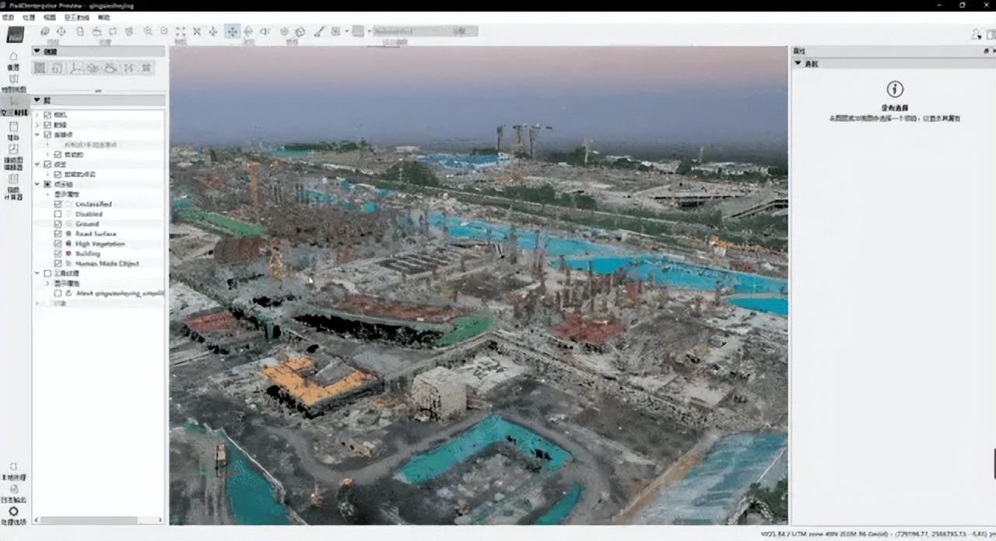Open the last menu bar item (Help)
Viewport: 996px width, 541px height.
click(x=103, y=16)
